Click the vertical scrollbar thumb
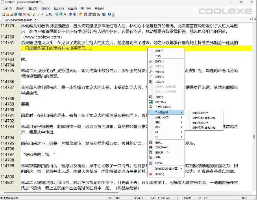Viewport: 257px width, 200px height. pos(254,136)
